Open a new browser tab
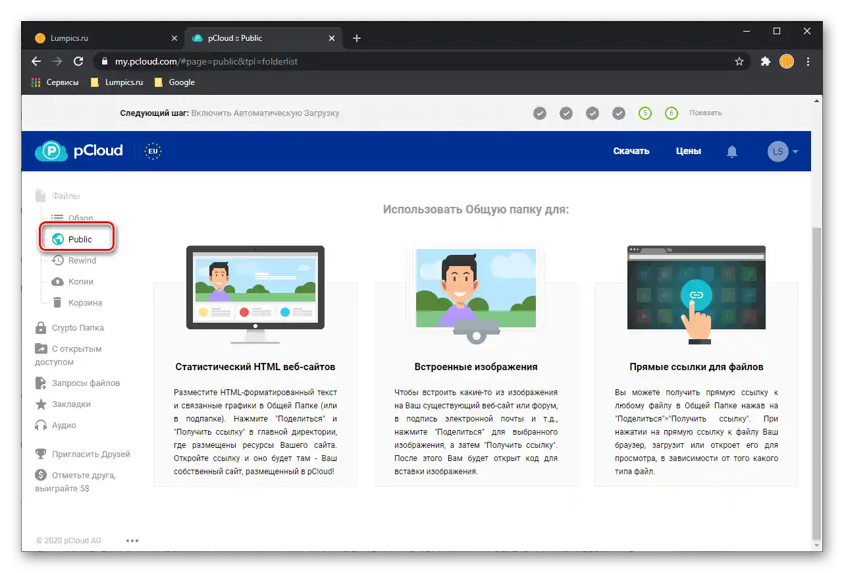Viewport: 844px width, 573px height. coord(357,38)
